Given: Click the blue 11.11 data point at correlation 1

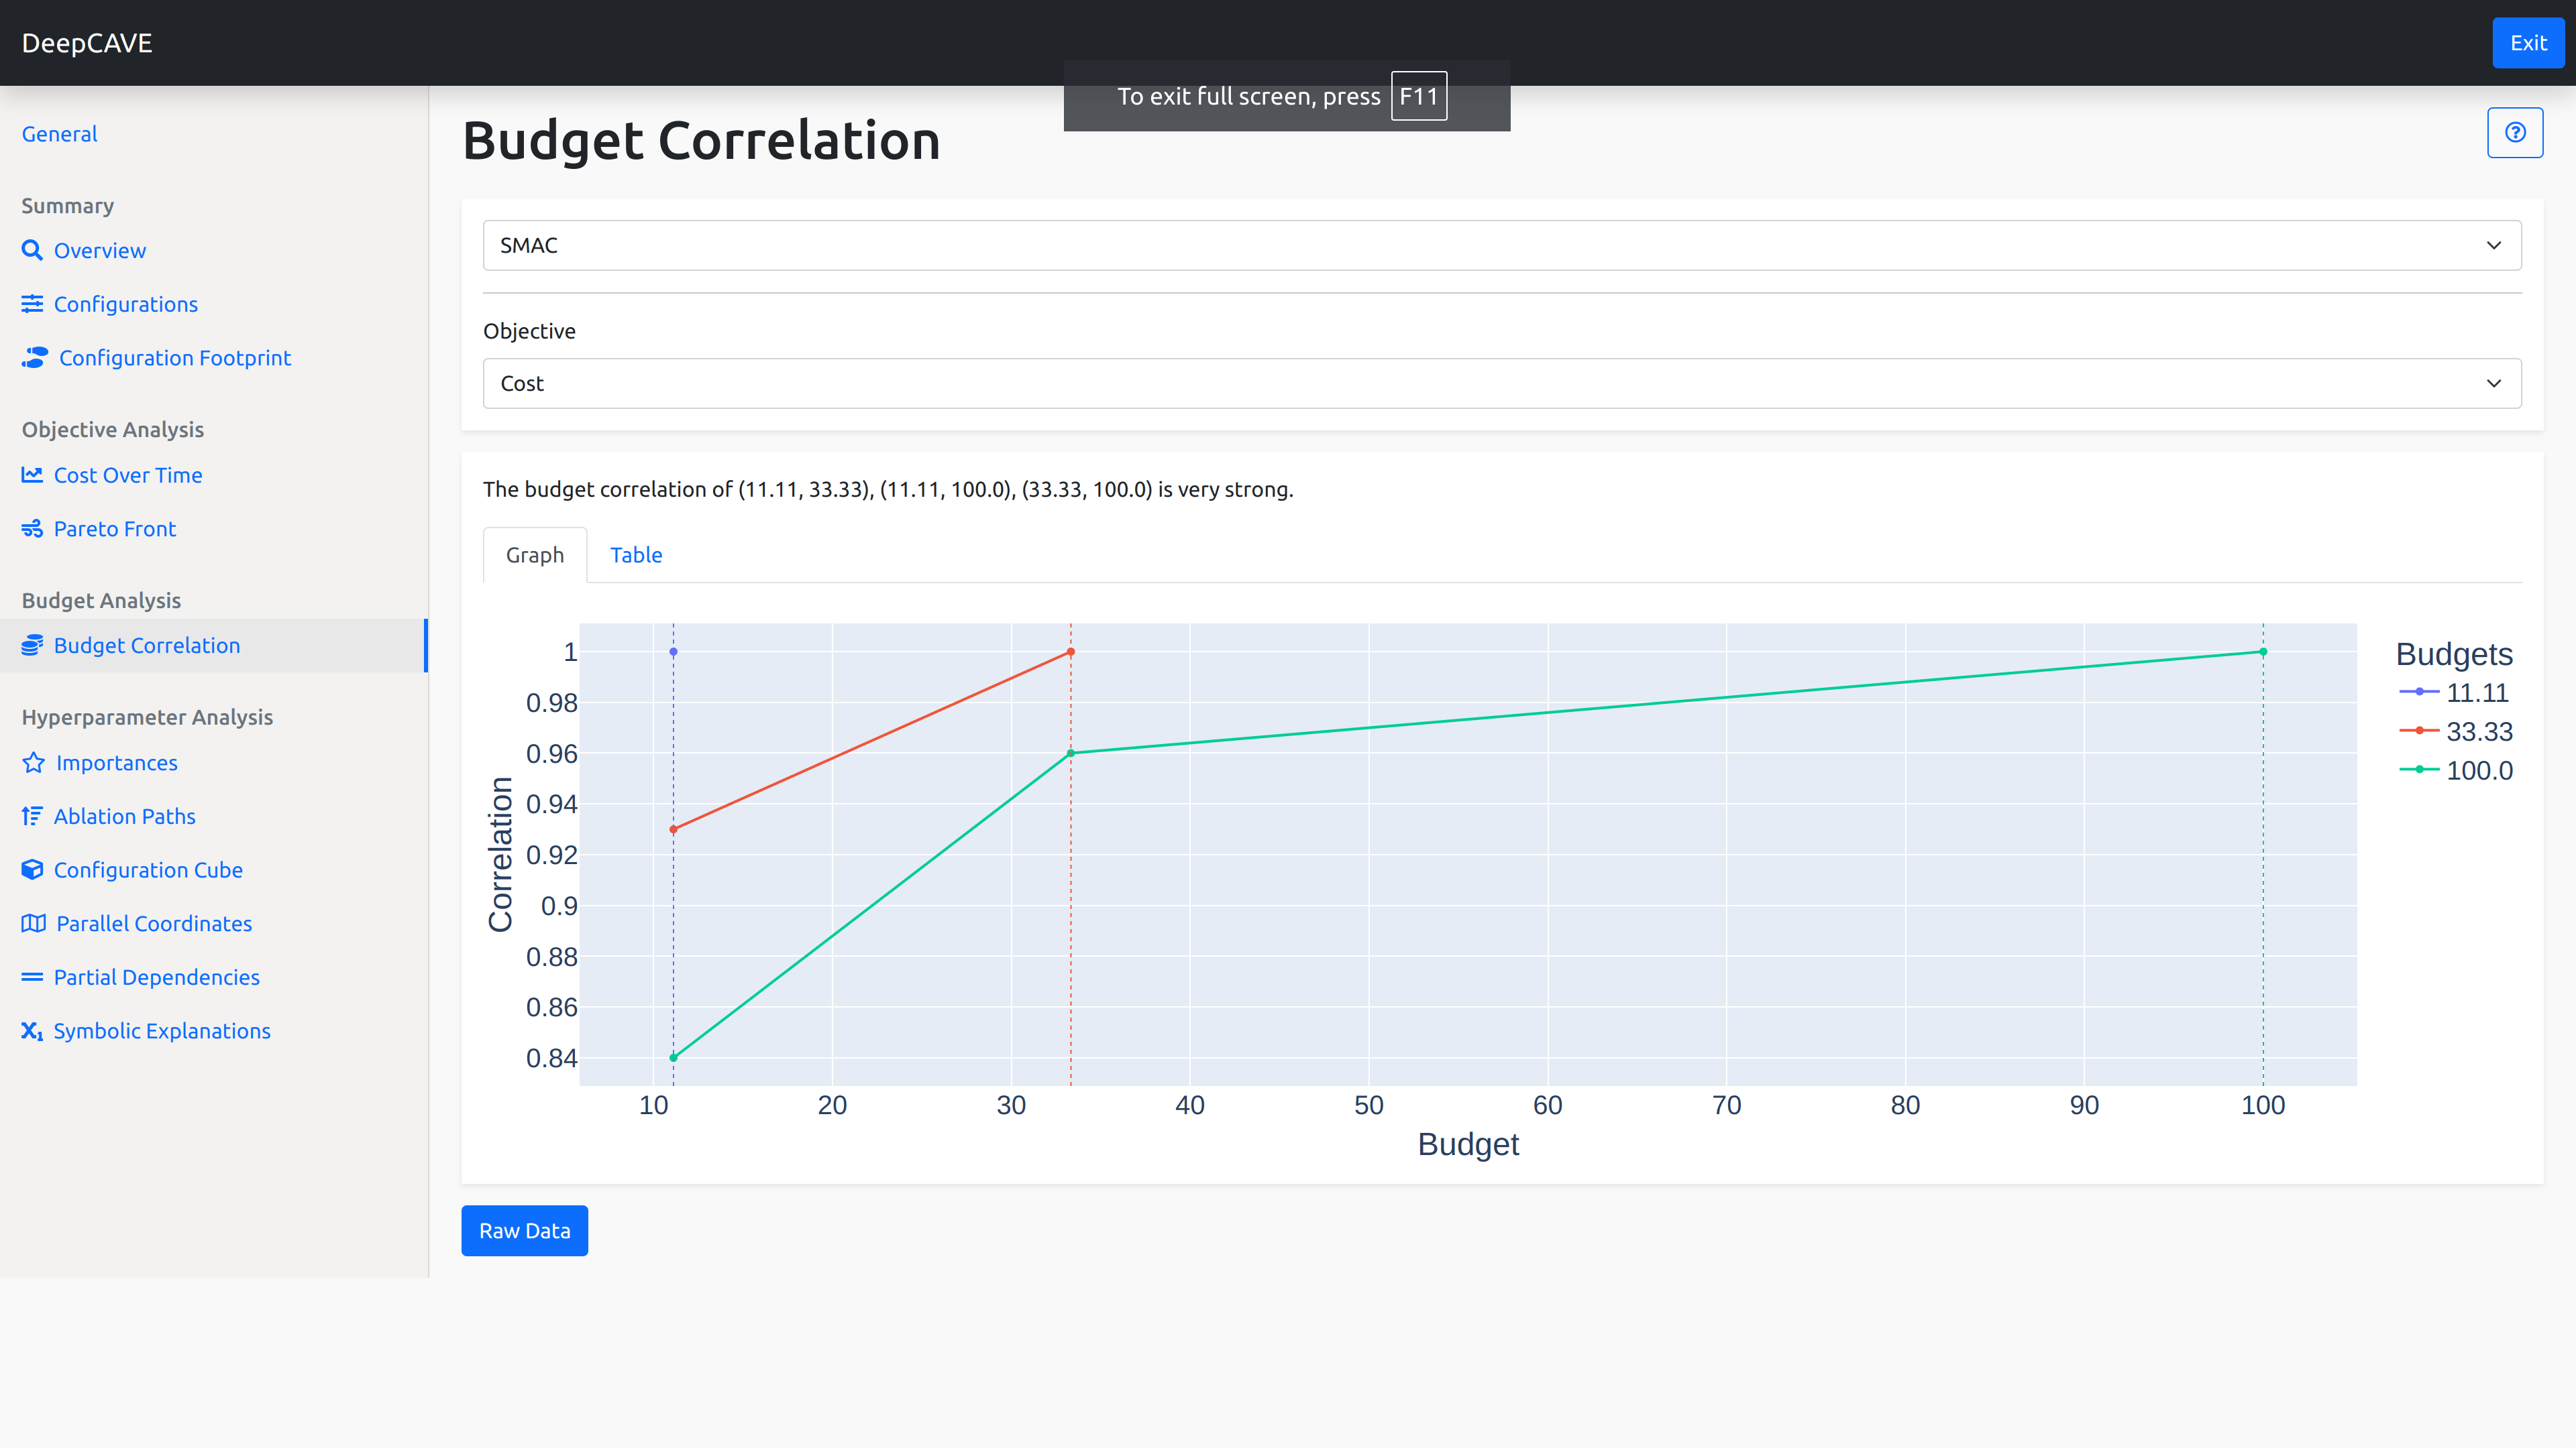Looking at the screenshot, I should pyautogui.click(x=673, y=652).
